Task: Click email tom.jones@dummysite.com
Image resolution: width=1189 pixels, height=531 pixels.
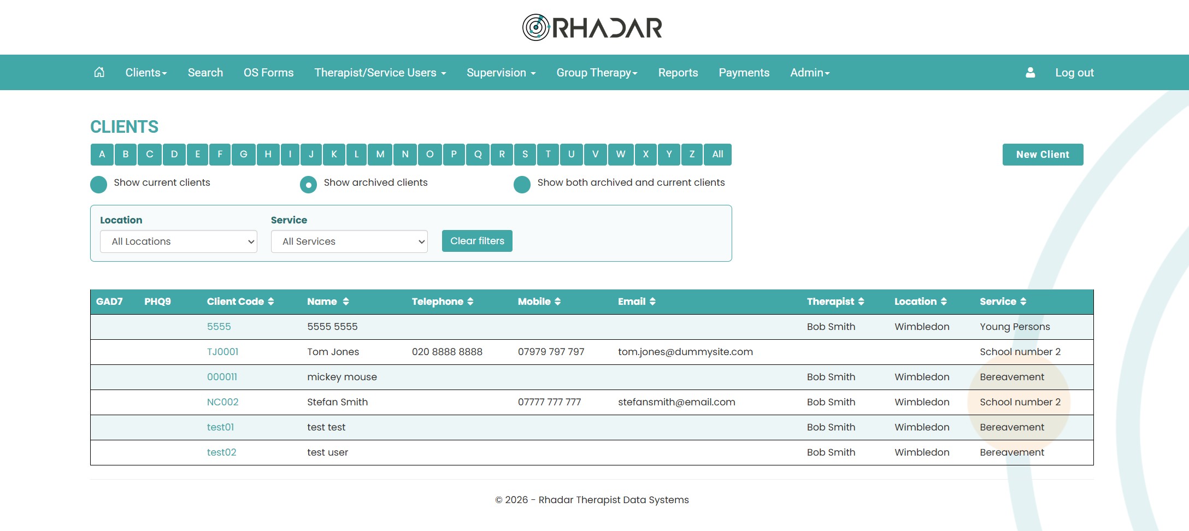Action: pos(685,352)
